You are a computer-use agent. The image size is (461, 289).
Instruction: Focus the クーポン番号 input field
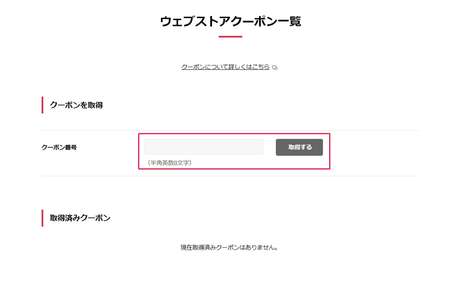(x=204, y=147)
